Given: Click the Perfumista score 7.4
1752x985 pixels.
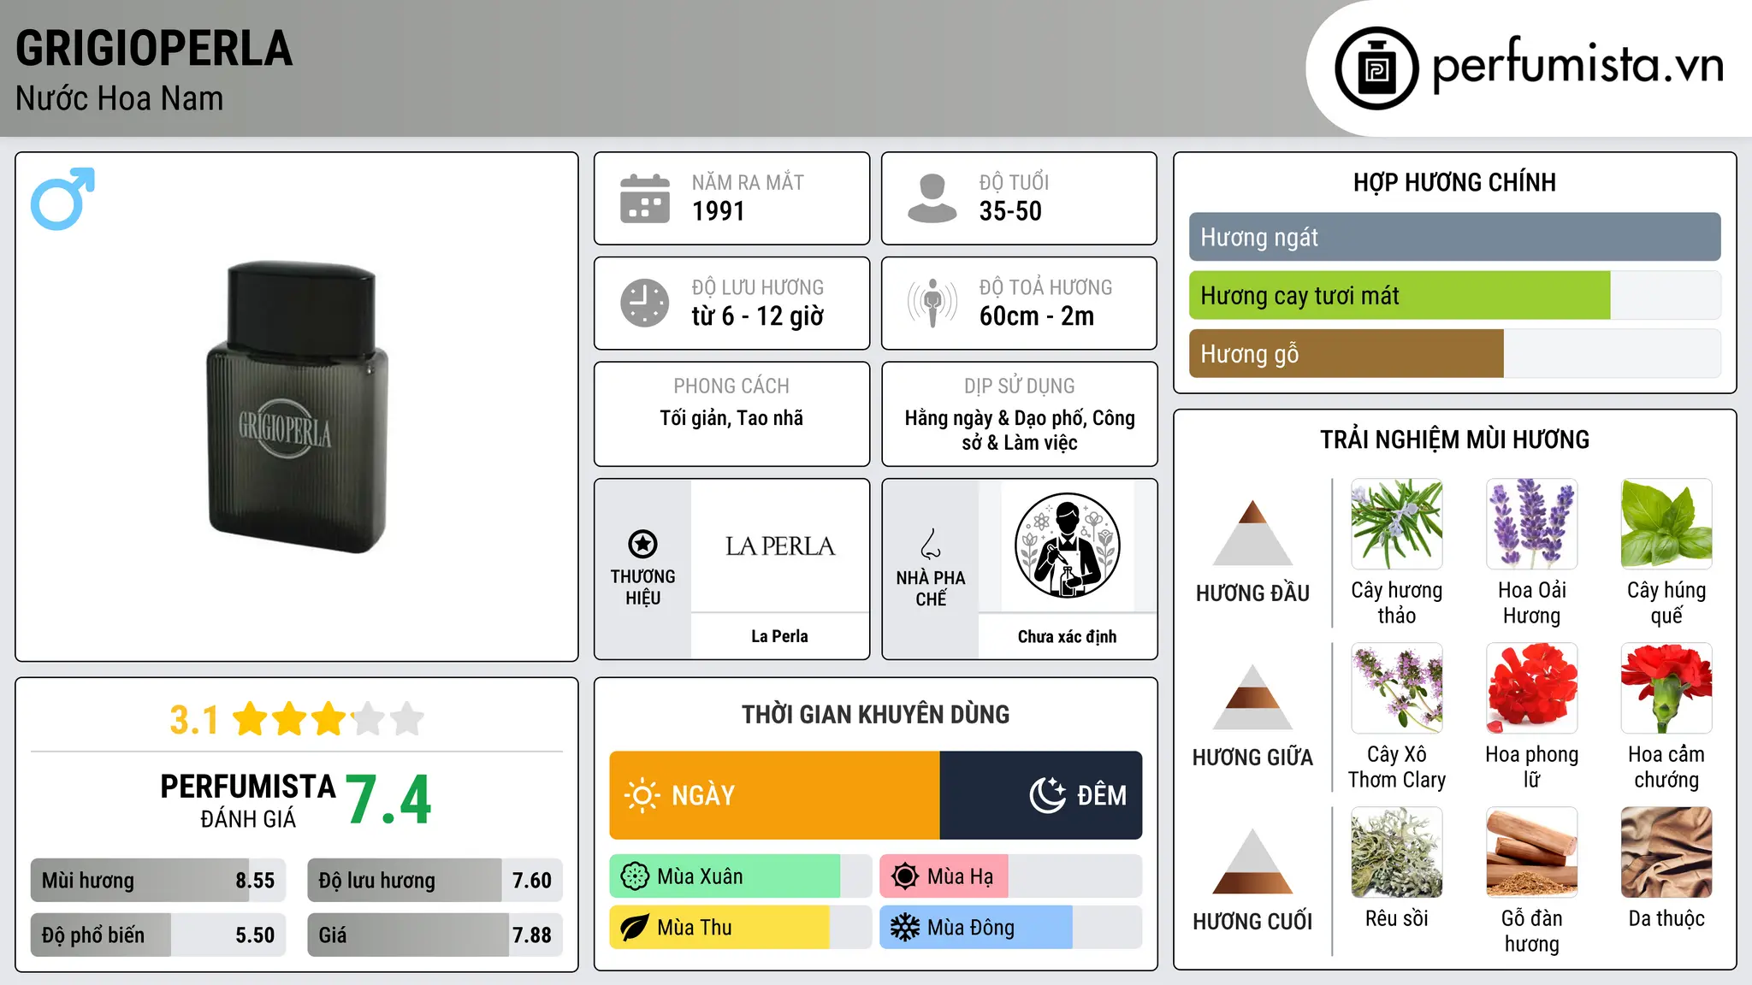Looking at the screenshot, I should coord(389,800).
